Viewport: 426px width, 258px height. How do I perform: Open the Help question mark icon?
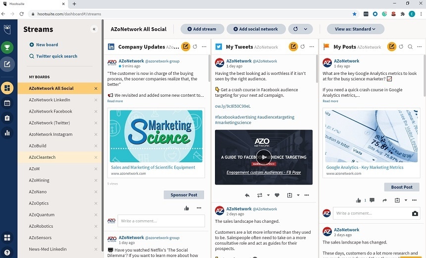click(x=7, y=252)
